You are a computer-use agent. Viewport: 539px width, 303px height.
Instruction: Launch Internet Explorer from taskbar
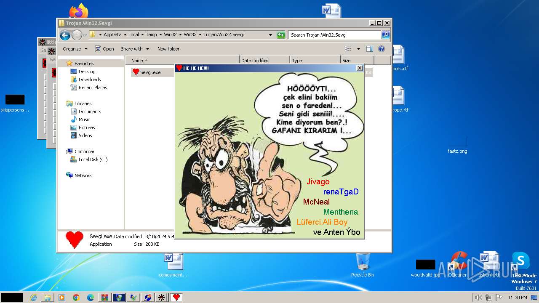pos(33,298)
